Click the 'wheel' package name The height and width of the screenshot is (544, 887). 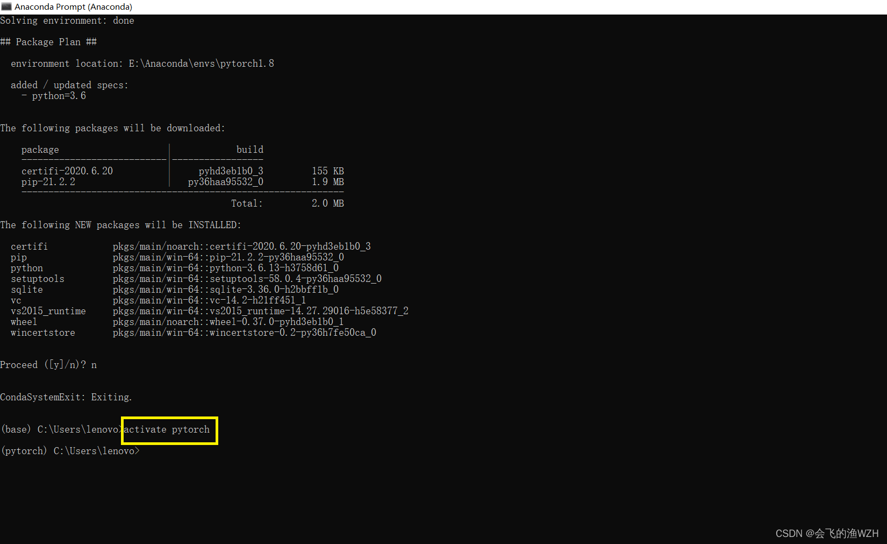tap(24, 322)
